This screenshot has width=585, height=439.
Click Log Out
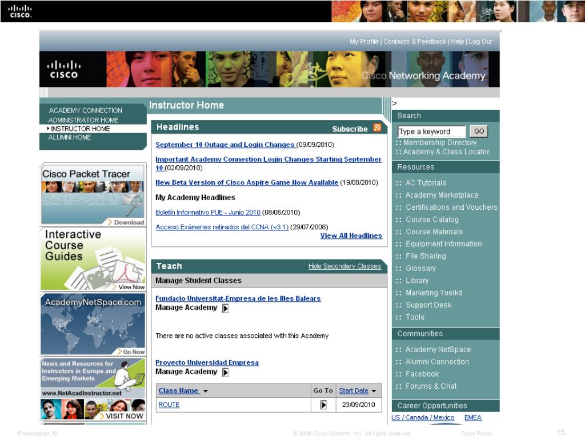(x=480, y=41)
